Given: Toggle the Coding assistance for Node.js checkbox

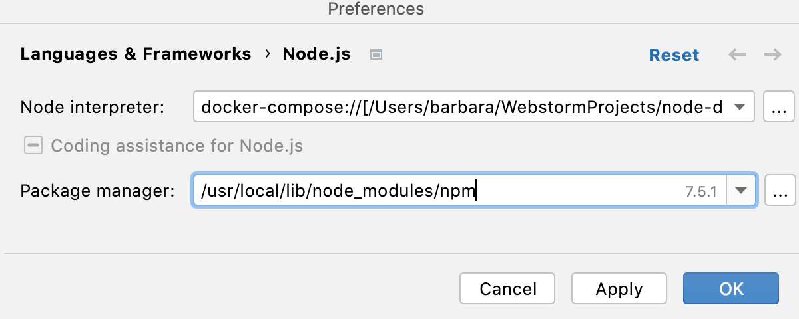Looking at the screenshot, I should (x=33, y=146).
